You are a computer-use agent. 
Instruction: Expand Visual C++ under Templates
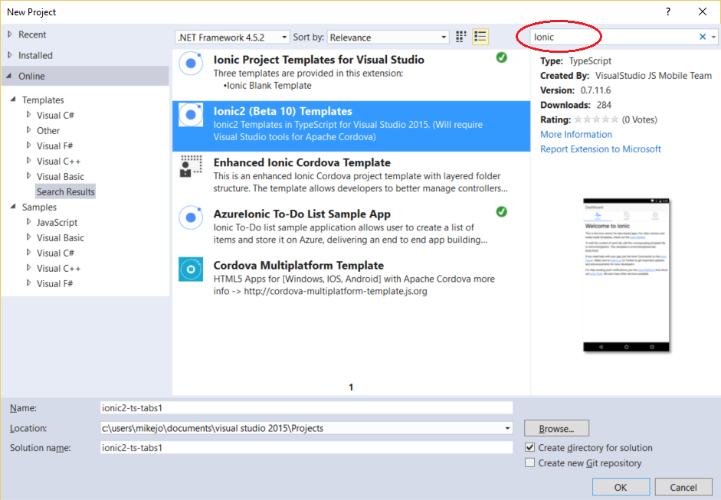(x=28, y=160)
